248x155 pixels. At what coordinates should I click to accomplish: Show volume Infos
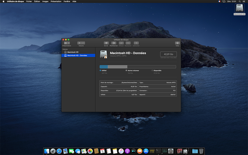coord(177,43)
